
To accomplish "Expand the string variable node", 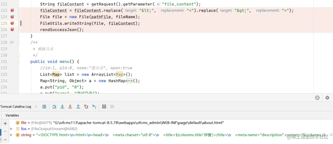I will [x=11, y=135].
